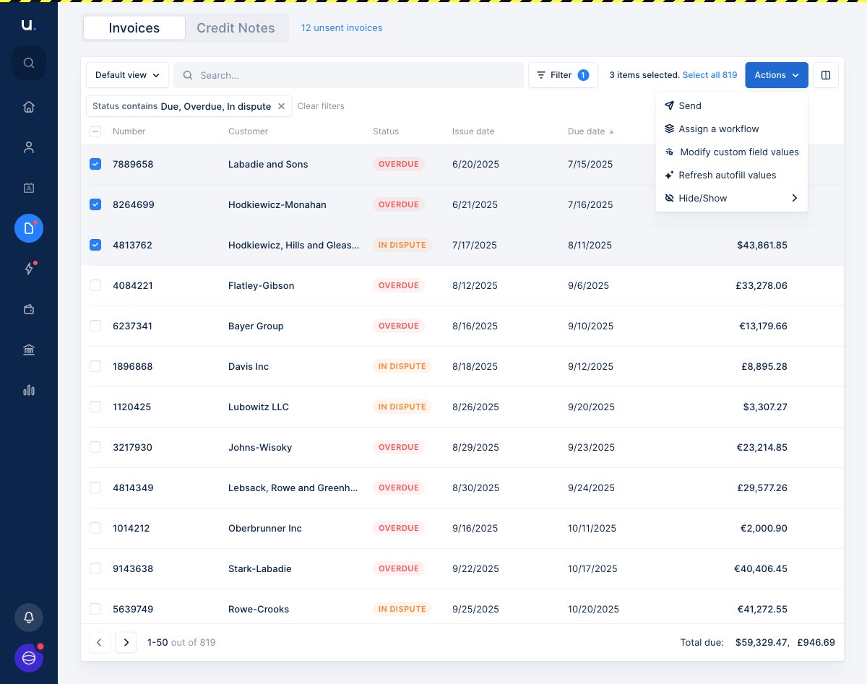Click the Upflow logo in sidebar

(x=28, y=25)
